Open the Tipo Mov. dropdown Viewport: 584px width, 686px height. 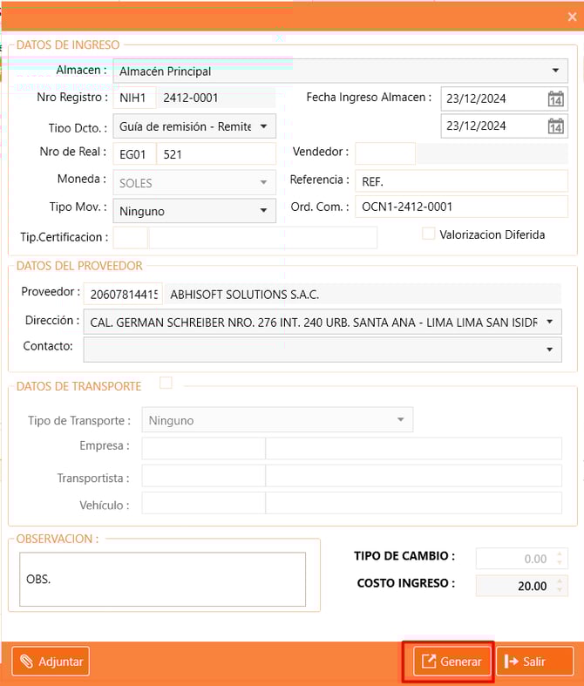point(194,211)
